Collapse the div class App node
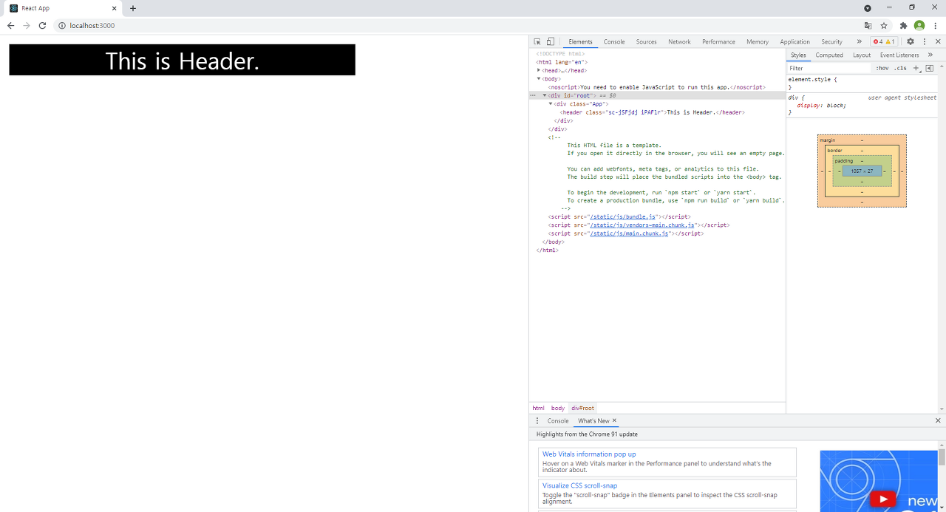This screenshot has height=512, width=946. pyautogui.click(x=551, y=103)
